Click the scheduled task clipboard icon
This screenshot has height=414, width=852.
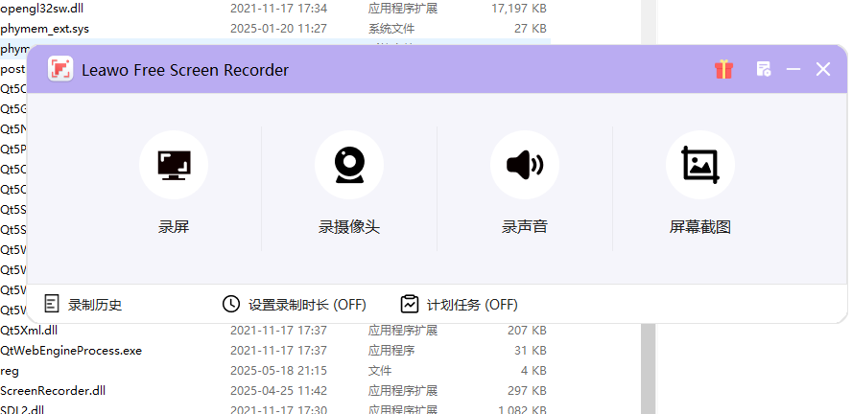point(410,304)
